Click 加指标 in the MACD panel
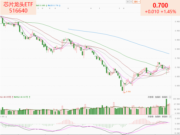 click(158, 117)
